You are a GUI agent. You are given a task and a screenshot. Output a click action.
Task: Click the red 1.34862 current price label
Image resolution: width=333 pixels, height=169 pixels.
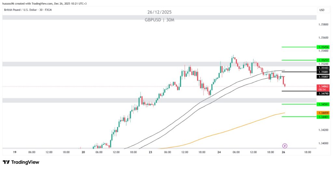tap(323, 86)
